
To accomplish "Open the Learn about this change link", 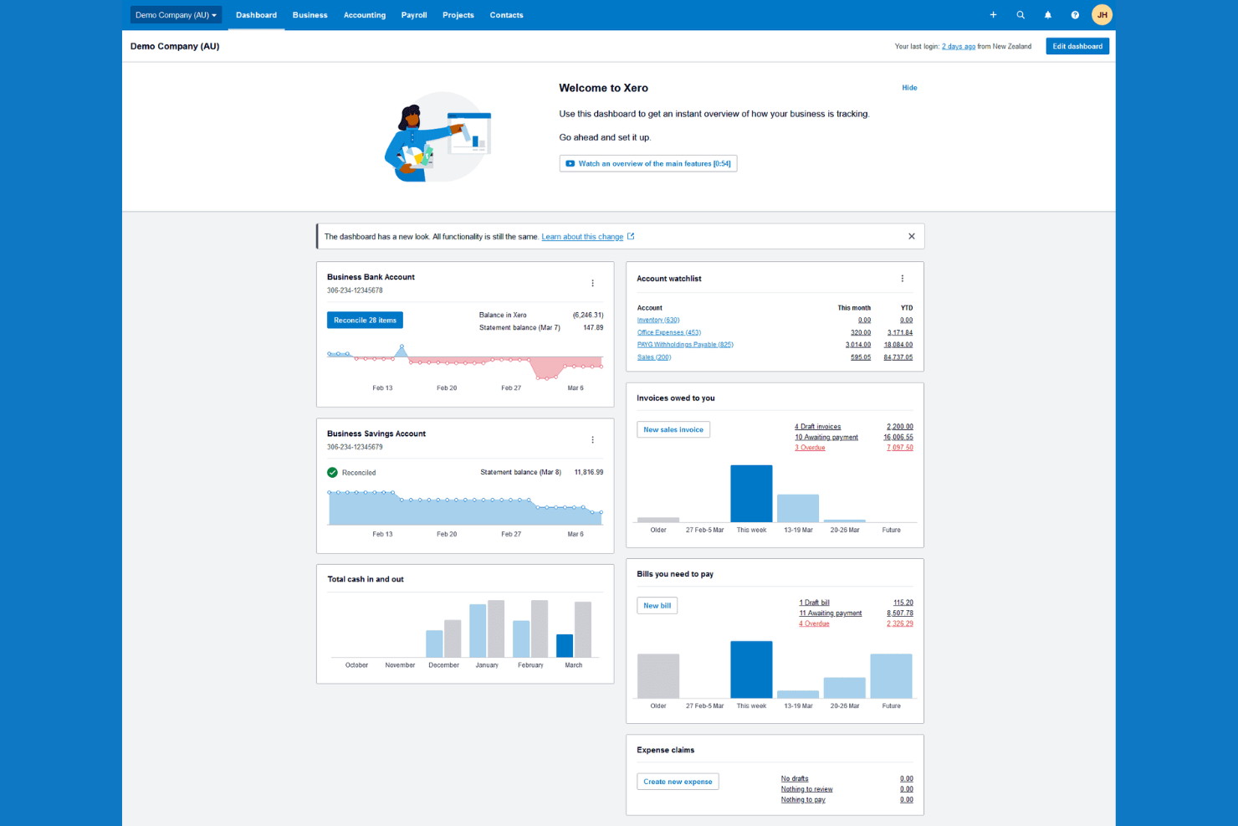I will coord(582,237).
